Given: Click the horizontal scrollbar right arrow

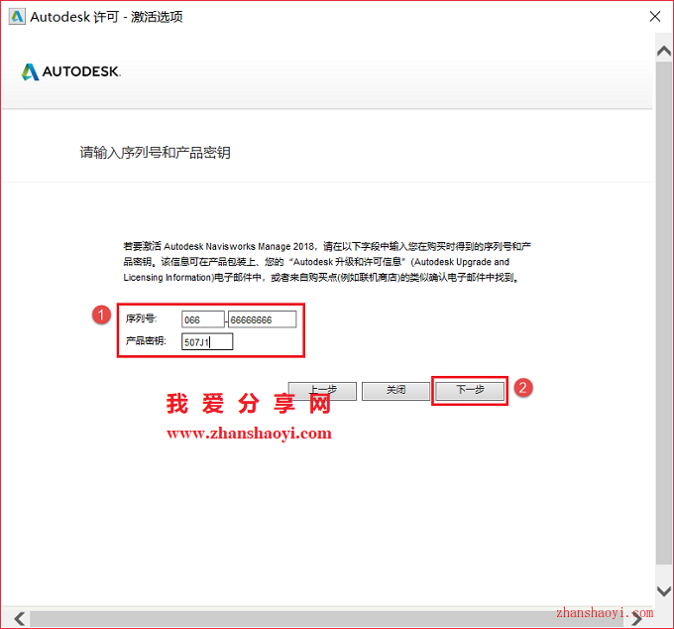Looking at the screenshot, I should point(637,619).
